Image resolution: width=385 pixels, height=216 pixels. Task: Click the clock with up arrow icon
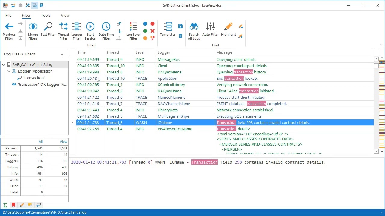pyautogui.click(x=119, y=24)
